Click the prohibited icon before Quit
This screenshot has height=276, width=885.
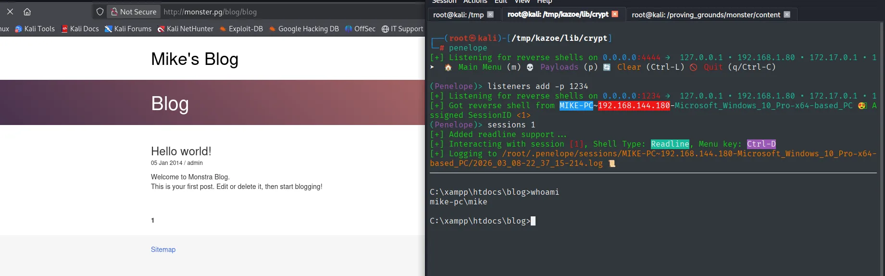[693, 67]
